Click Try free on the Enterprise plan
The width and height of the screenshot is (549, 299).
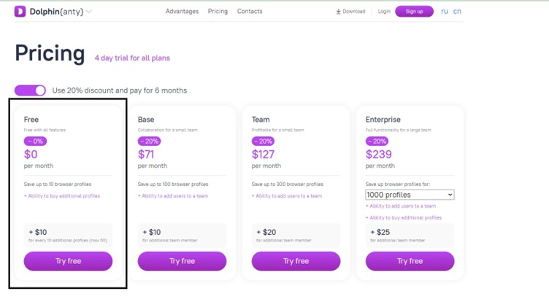click(x=410, y=261)
